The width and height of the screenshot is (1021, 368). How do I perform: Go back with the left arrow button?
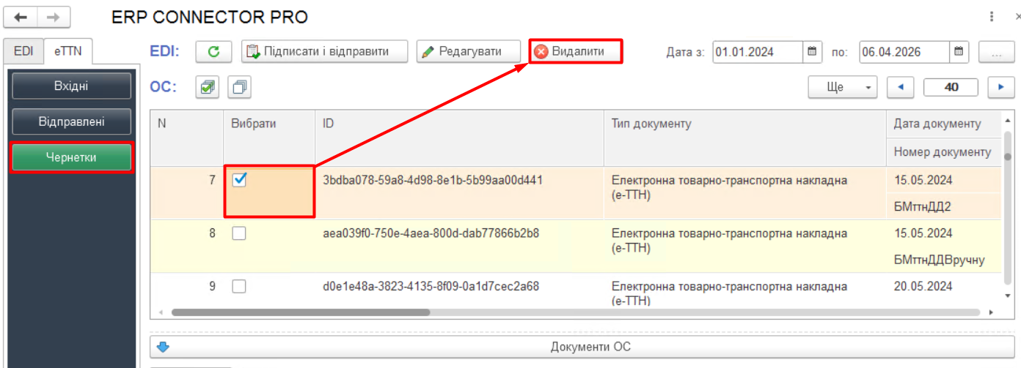(21, 16)
